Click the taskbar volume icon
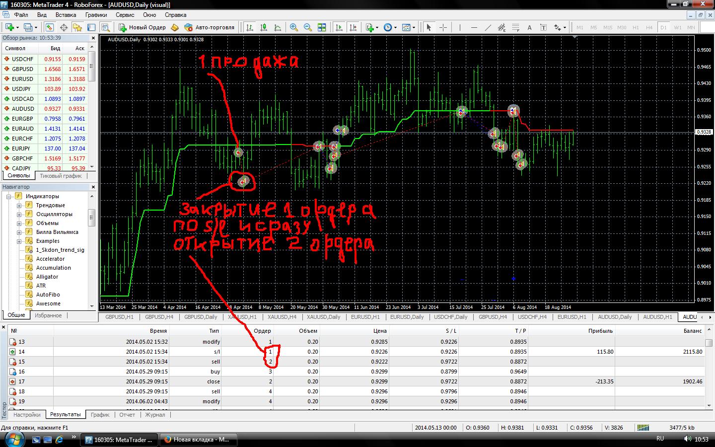 coord(687,439)
